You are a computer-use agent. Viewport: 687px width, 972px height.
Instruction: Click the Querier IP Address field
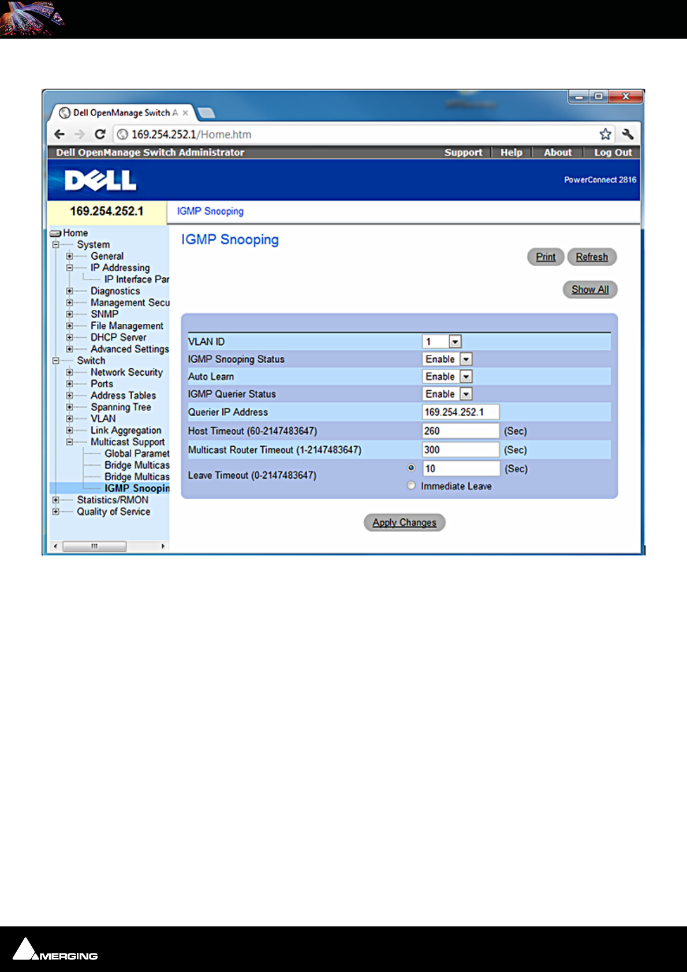tap(461, 412)
